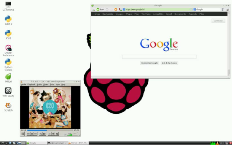The height and width of the screenshot is (145, 232).
Task: Launch IDLE 3 from the desktop
Action: [8, 20]
